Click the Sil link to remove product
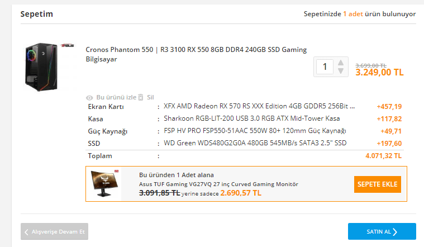424x247 pixels. pyautogui.click(x=150, y=97)
